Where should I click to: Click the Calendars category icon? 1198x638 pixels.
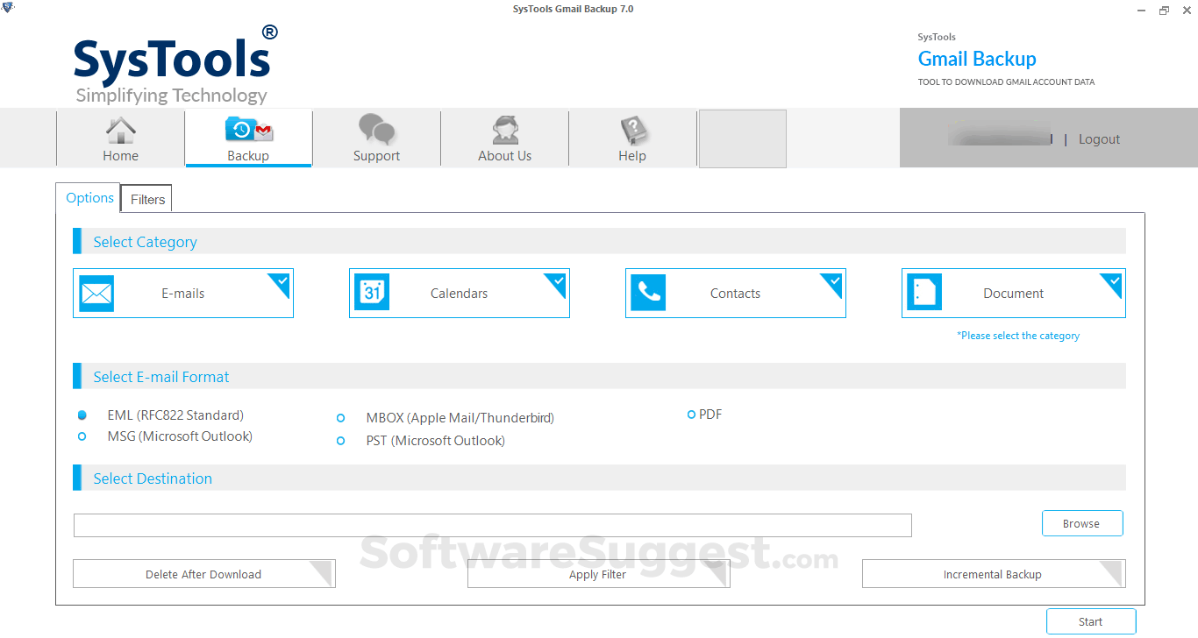[x=372, y=293]
